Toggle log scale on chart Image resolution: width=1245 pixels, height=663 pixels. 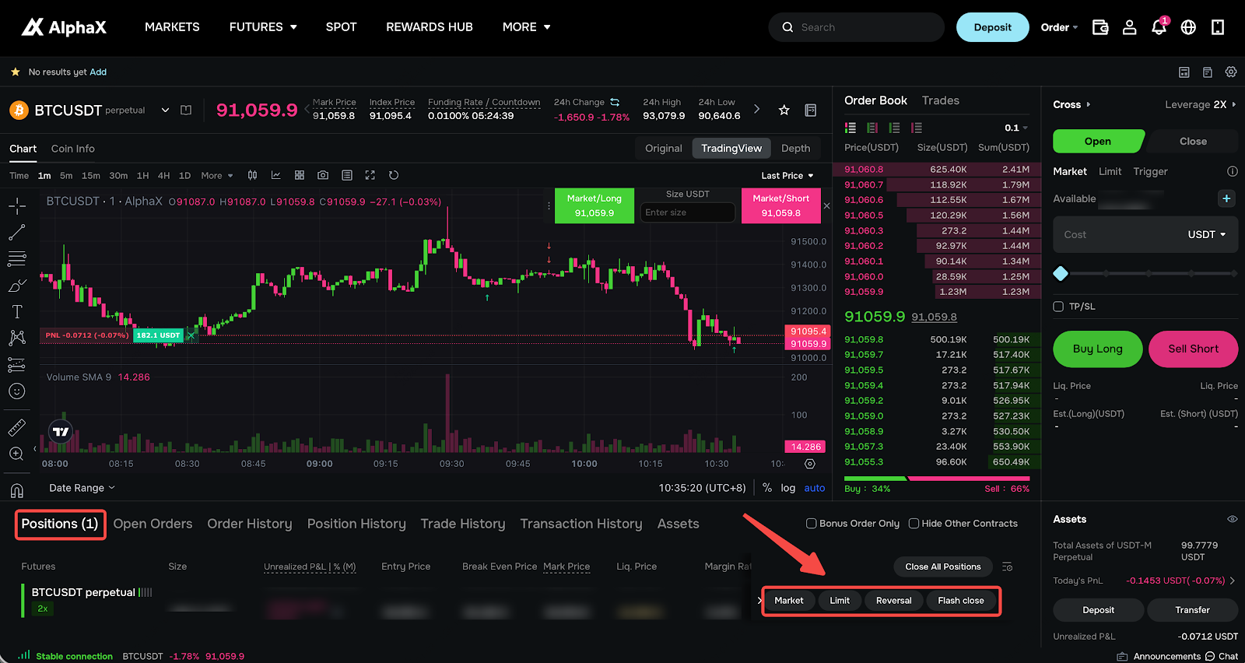pos(788,488)
